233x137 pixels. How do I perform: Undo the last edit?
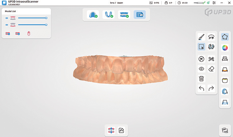[x=201, y=89]
